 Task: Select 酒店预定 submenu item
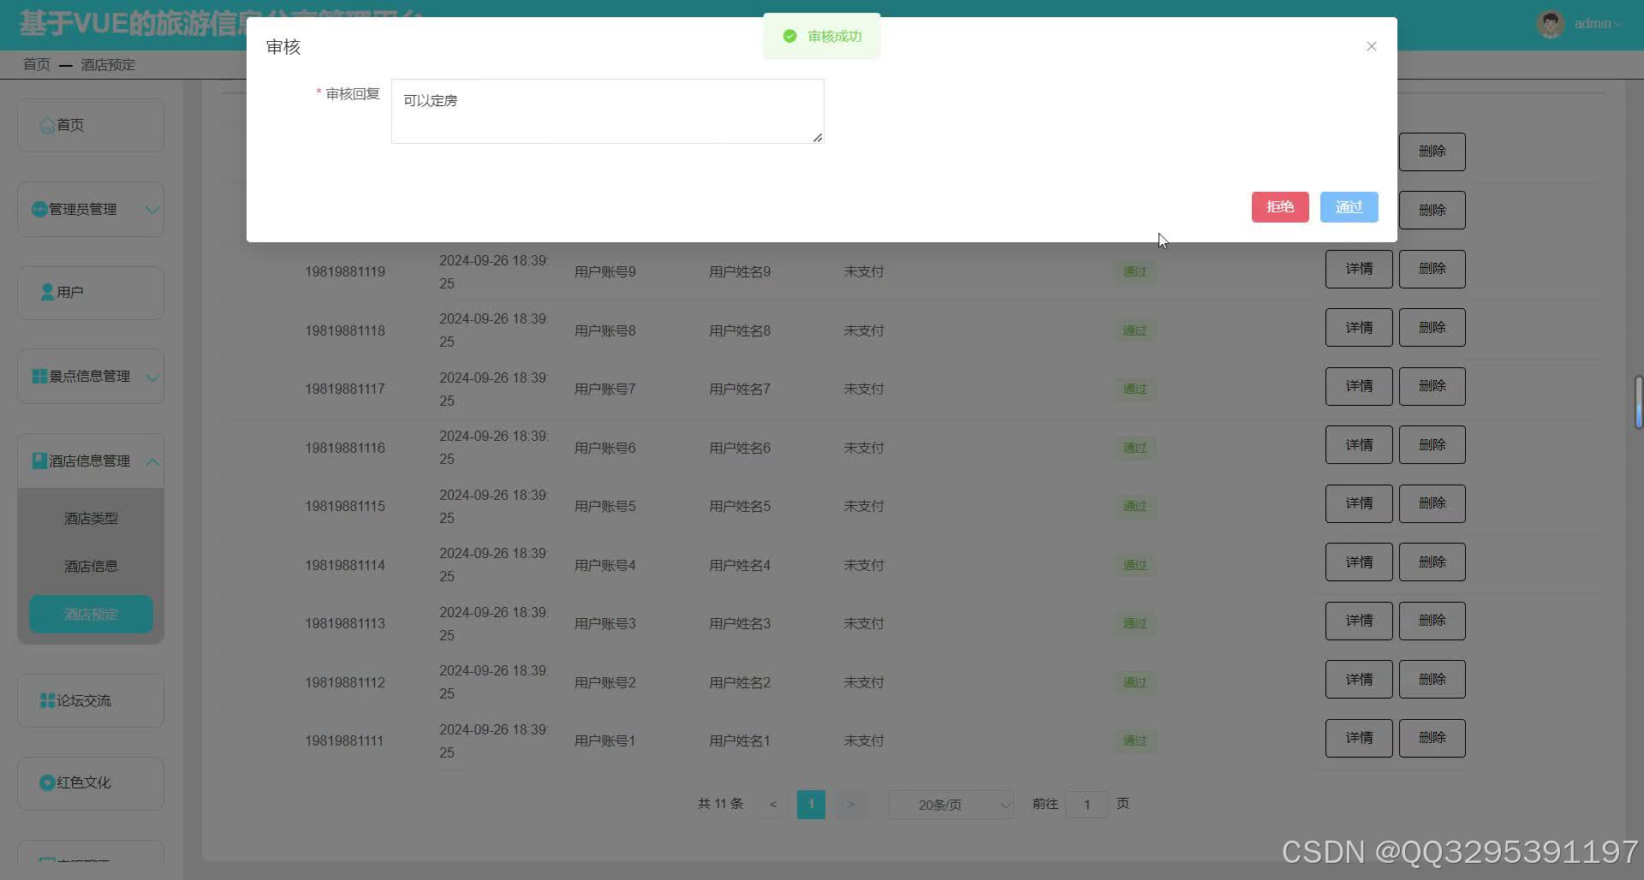(x=91, y=614)
